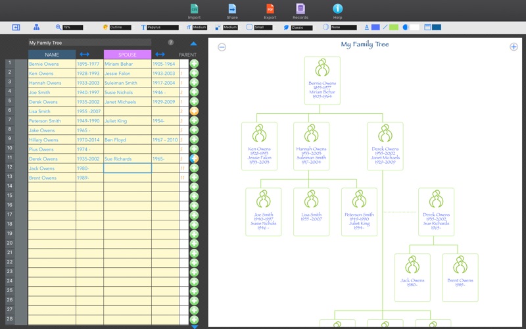Screen dimensions: 526x329
Task: Open the box size Medium dropdown
Action: (x=230, y=28)
